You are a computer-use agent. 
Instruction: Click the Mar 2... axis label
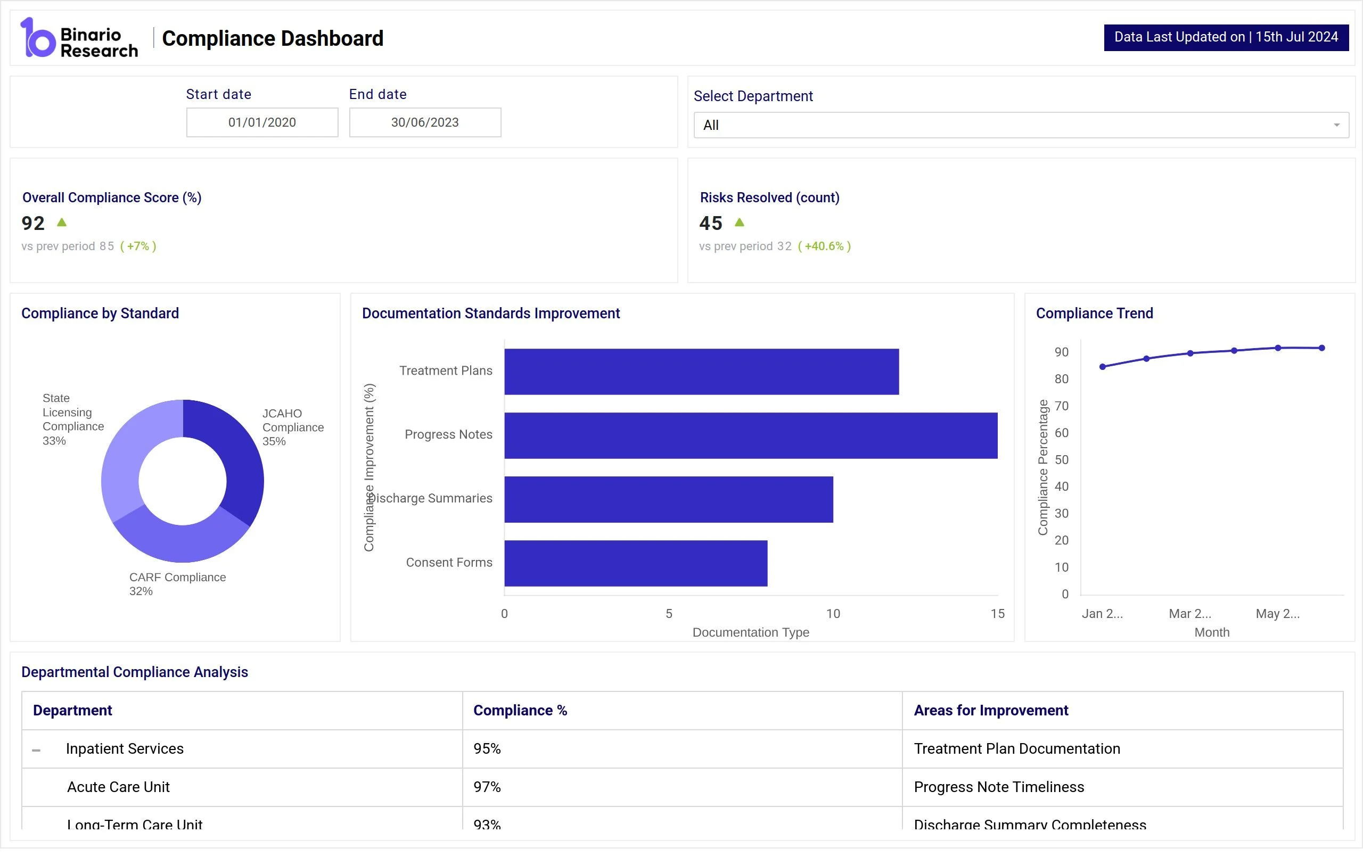[x=1190, y=614]
